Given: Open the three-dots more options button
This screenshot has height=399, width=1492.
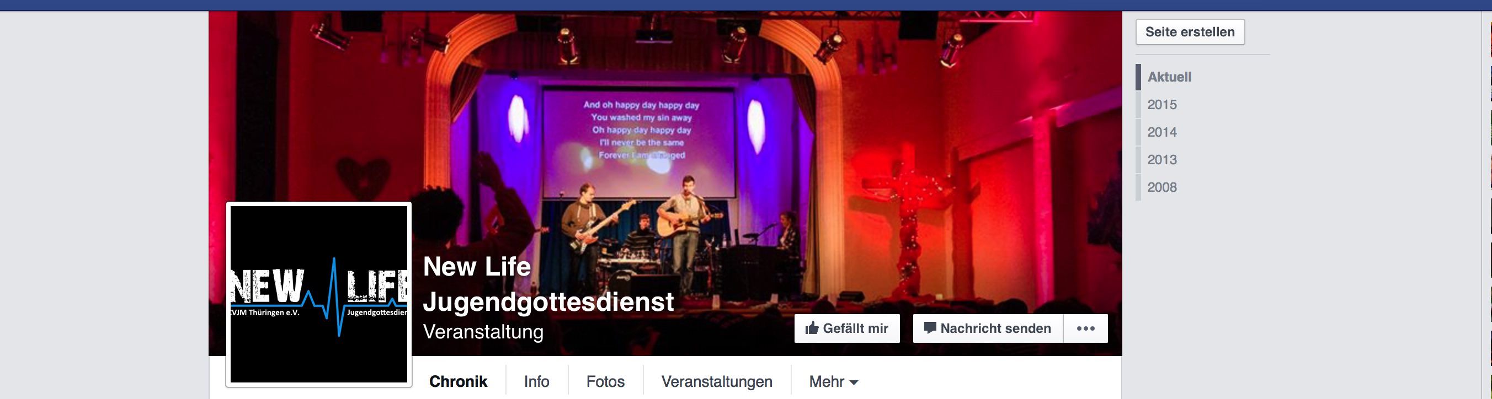Looking at the screenshot, I should [x=1085, y=328].
